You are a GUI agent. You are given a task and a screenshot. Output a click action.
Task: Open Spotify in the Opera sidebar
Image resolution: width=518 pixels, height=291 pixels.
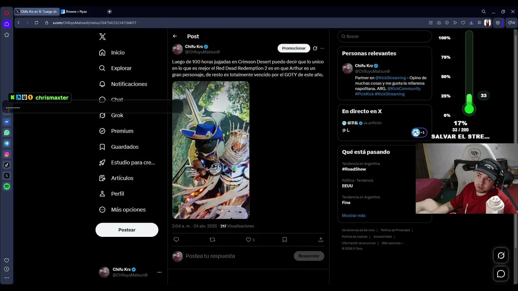(x=6, y=186)
